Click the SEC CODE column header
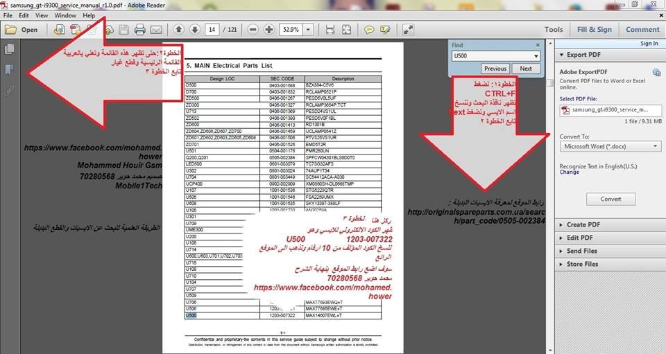This screenshot has width=666, height=354. pos(282,79)
